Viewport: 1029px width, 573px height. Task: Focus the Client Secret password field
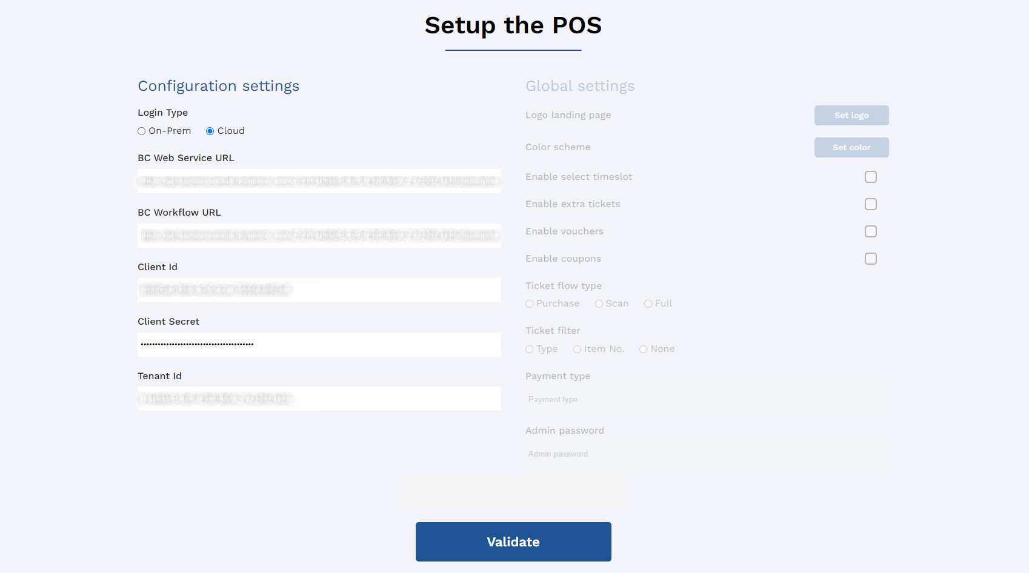pyautogui.click(x=319, y=345)
